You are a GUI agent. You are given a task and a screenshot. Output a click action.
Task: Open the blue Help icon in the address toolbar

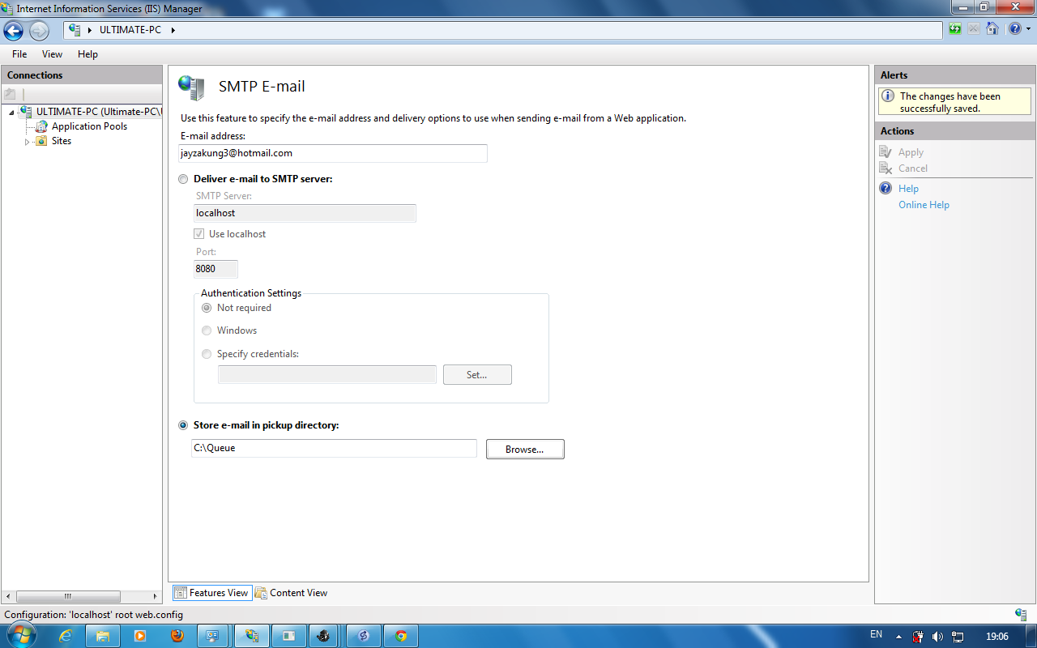(1014, 29)
